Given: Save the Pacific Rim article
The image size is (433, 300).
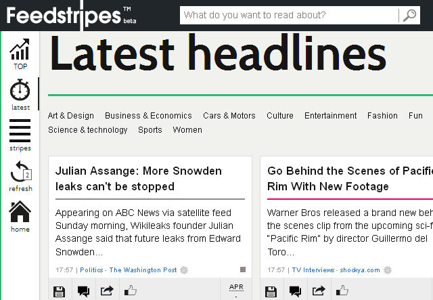Looking at the screenshot, I should pos(271,291).
